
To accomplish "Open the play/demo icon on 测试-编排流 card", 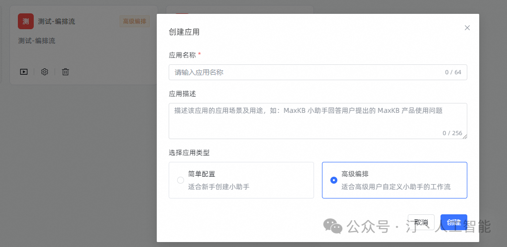I will 24,72.
